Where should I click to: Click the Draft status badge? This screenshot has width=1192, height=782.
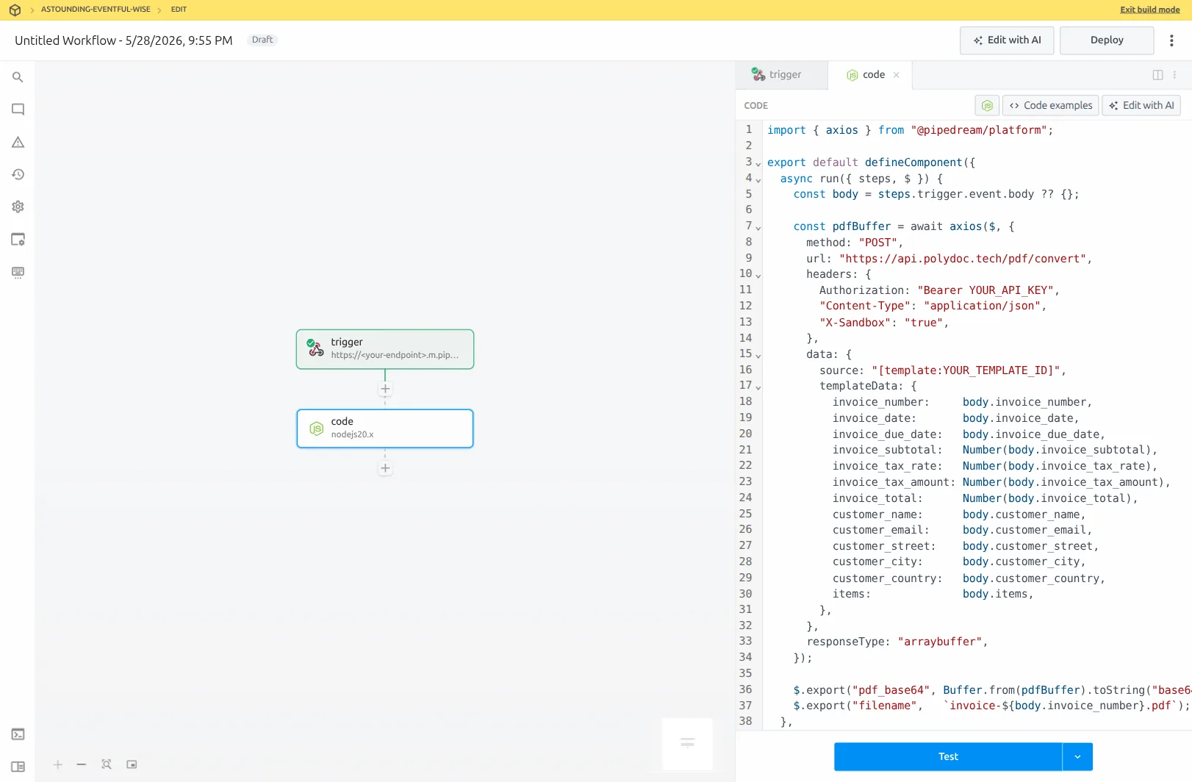[262, 40]
